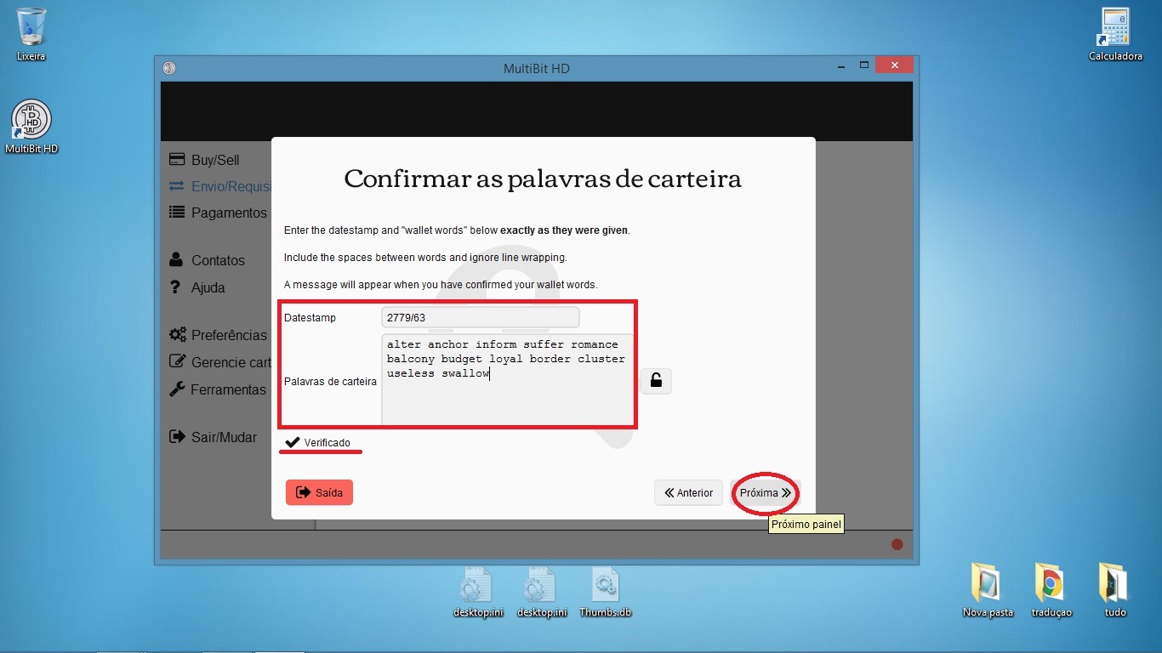Click the unlock padlock icon beside wallet words
The width and height of the screenshot is (1162, 653).
656,381
